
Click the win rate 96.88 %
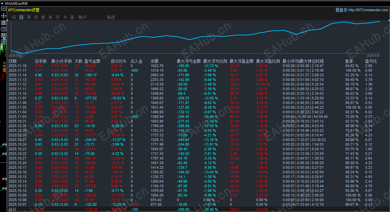click(352, 163)
